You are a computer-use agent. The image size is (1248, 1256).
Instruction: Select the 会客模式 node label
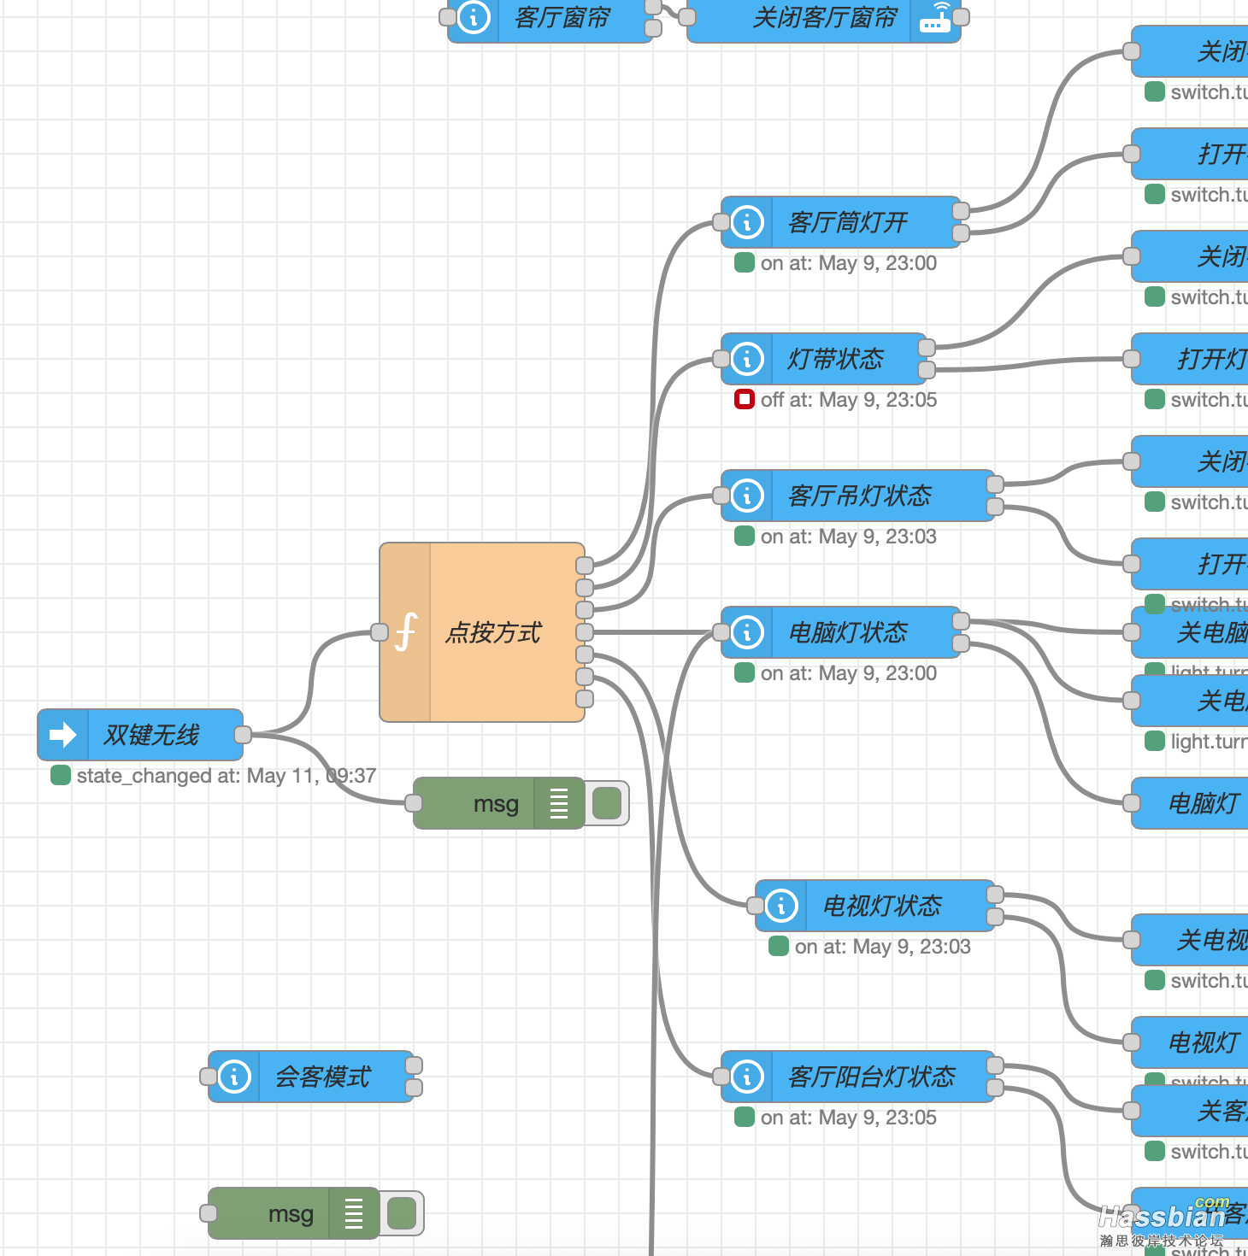(x=322, y=1077)
